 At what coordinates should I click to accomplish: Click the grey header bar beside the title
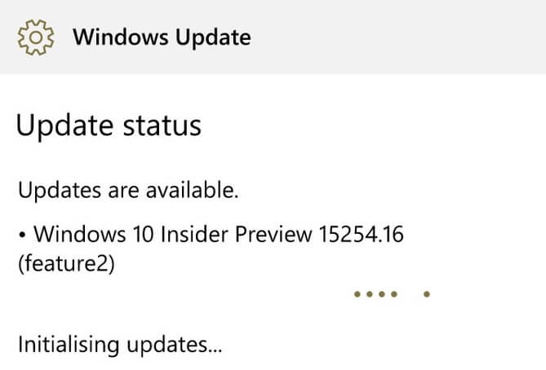[397, 37]
